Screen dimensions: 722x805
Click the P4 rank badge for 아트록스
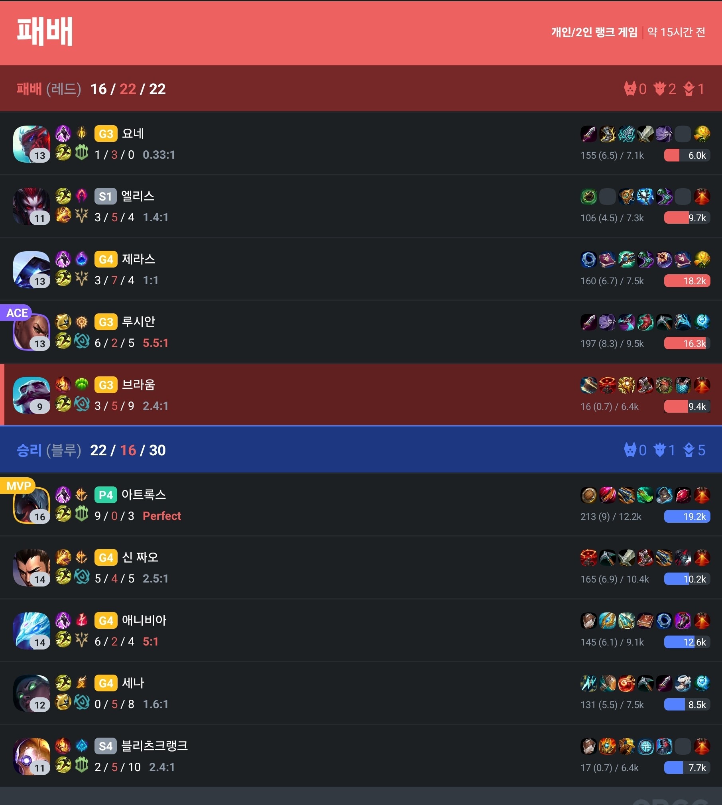click(x=106, y=495)
